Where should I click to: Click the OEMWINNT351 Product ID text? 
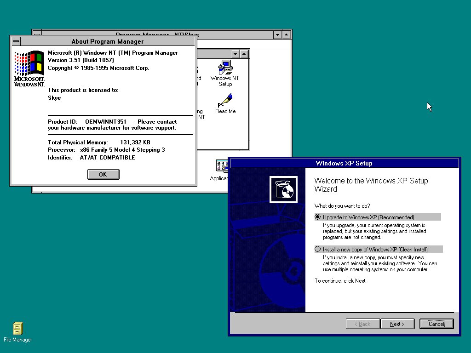tap(104, 121)
